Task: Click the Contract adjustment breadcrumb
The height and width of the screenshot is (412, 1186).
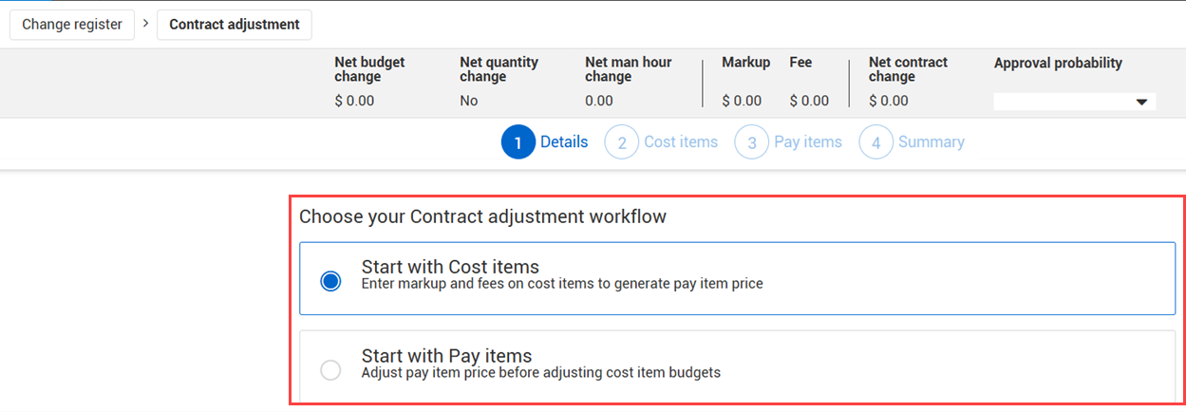Action: point(235,25)
